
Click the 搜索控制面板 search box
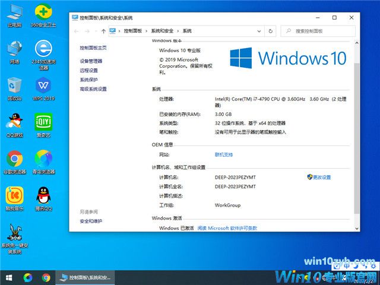(x=321, y=31)
